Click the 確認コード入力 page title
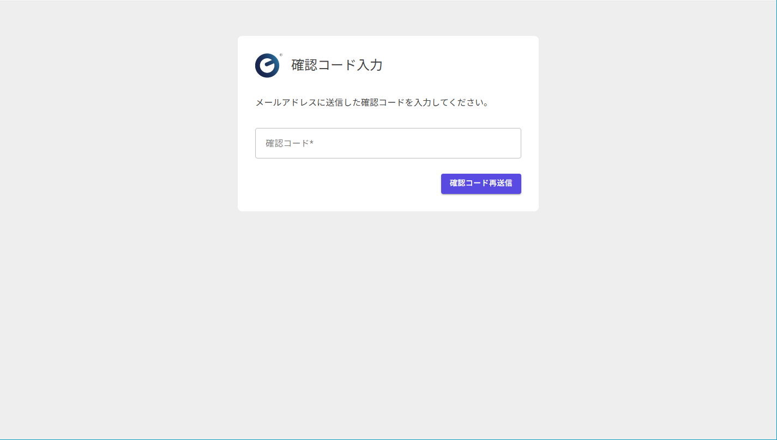The height and width of the screenshot is (440, 777). tap(336, 65)
